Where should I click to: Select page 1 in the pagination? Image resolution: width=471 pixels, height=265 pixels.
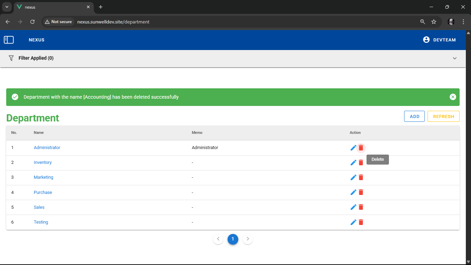[233, 239]
